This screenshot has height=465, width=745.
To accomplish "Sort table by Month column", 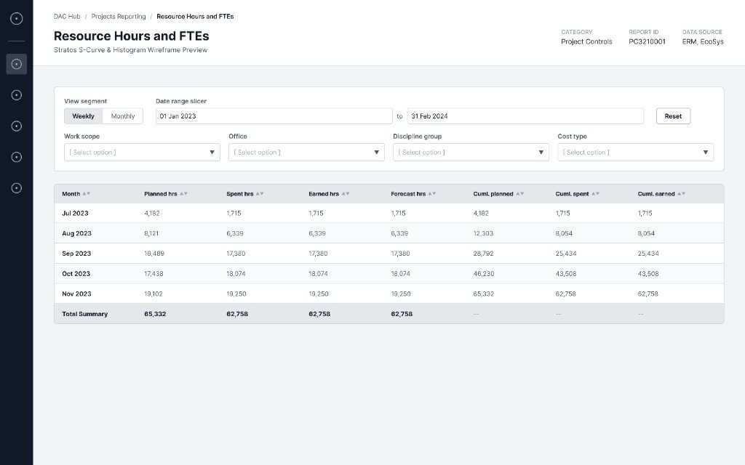I will [86, 193].
